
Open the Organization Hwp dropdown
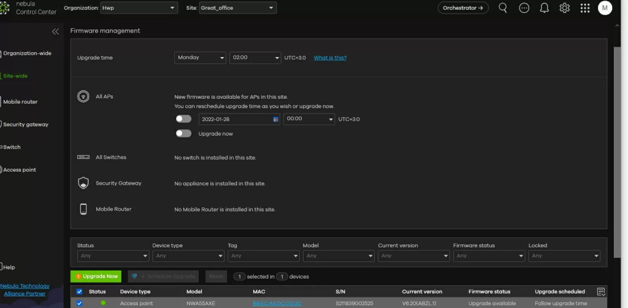(139, 8)
